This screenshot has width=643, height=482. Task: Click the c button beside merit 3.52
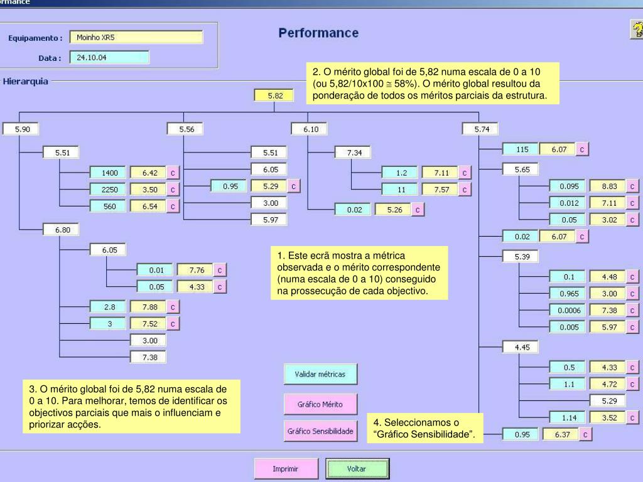632,418
